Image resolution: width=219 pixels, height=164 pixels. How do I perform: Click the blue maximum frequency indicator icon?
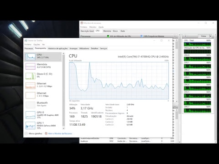click(141, 36)
